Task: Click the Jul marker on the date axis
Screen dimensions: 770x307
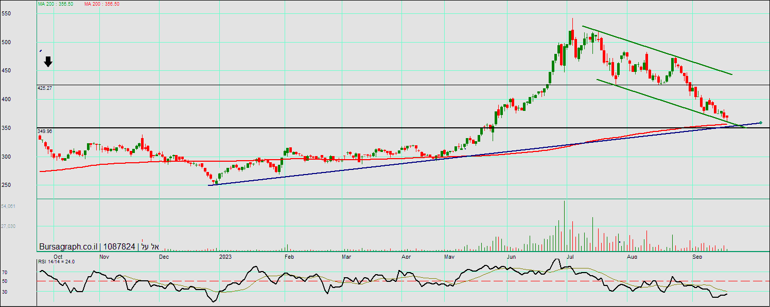Action: pos(570,256)
